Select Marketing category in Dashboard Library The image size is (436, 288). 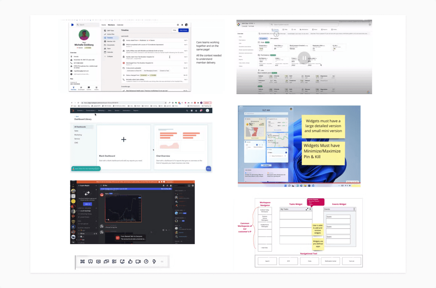(78, 135)
